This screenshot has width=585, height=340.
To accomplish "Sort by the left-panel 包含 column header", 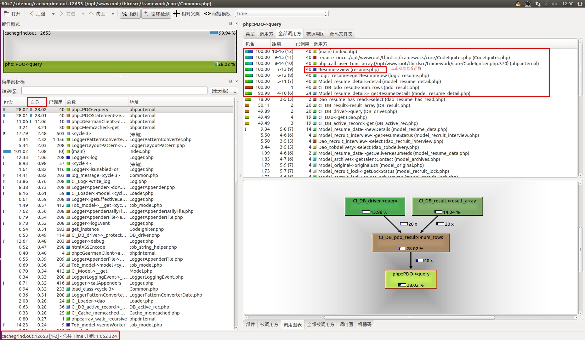I will coord(15,102).
